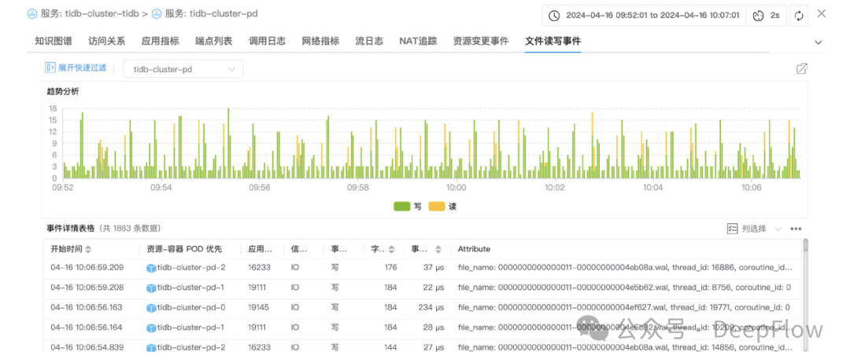Expand the 列选择 dropdown arrow
This screenshot has width=850, height=363.
[778, 229]
